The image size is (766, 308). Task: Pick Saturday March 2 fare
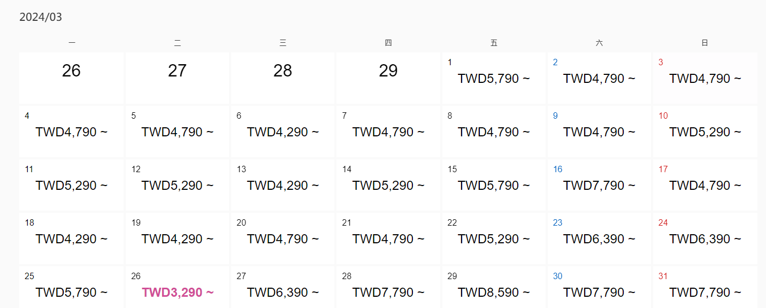(x=599, y=79)
